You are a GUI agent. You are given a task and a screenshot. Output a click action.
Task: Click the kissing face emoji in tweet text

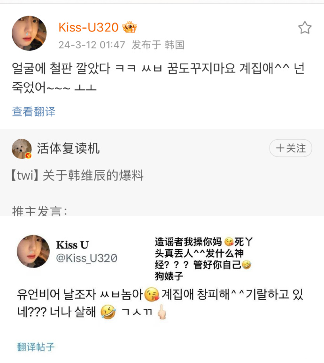[151, 295]
